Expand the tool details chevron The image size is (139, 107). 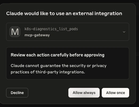pos(124,32)
